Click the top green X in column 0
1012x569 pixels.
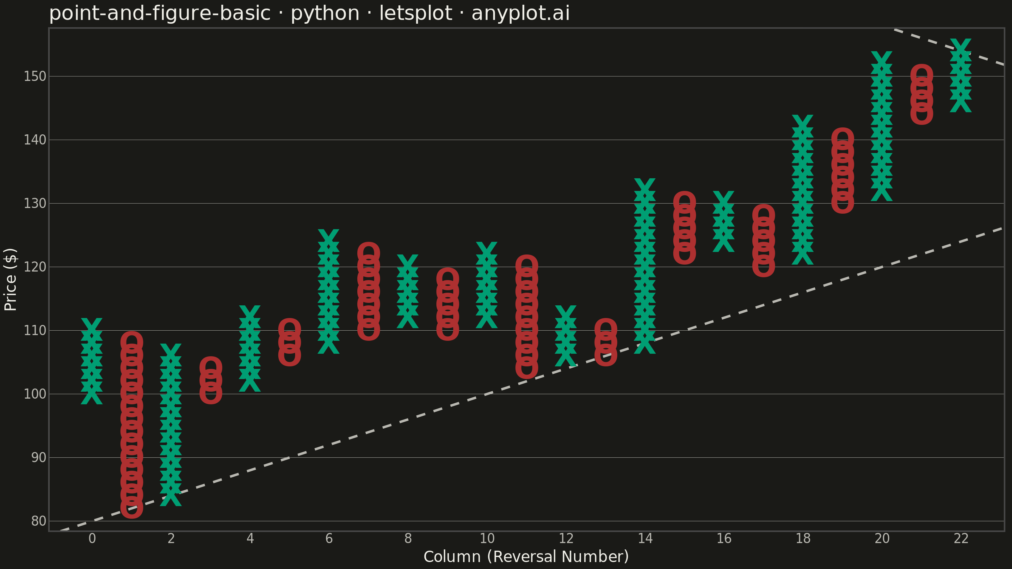[92, 329]
